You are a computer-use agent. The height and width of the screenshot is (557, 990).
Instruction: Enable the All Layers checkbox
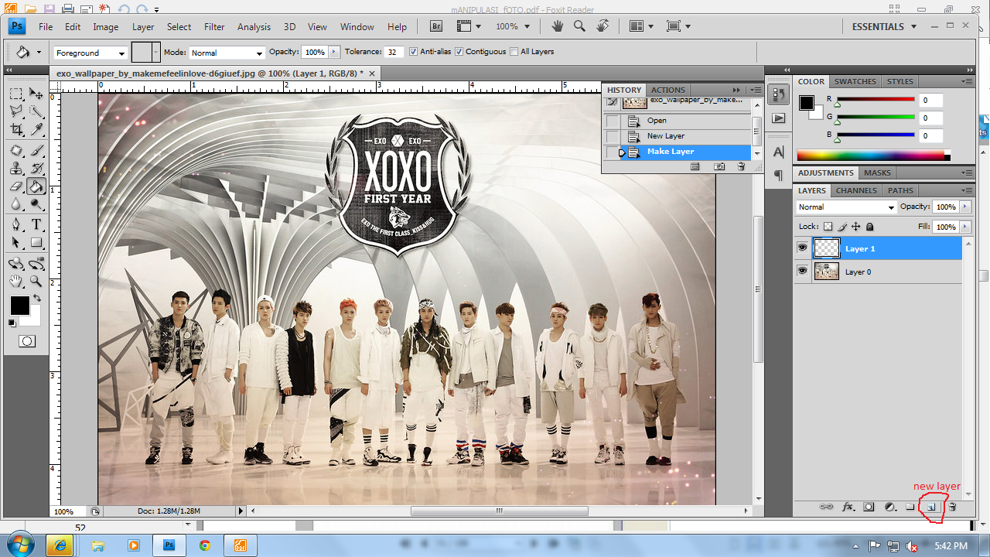click(x=514, y=52)
